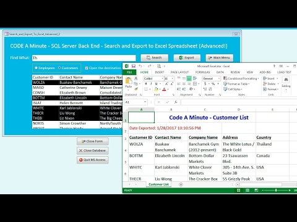Click the Middle Align icon
The width and height of the screenshot is (297, 222).
click(184, 78)
